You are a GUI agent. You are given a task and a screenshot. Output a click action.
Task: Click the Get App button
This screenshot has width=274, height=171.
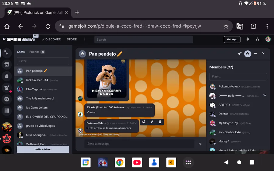232,39
